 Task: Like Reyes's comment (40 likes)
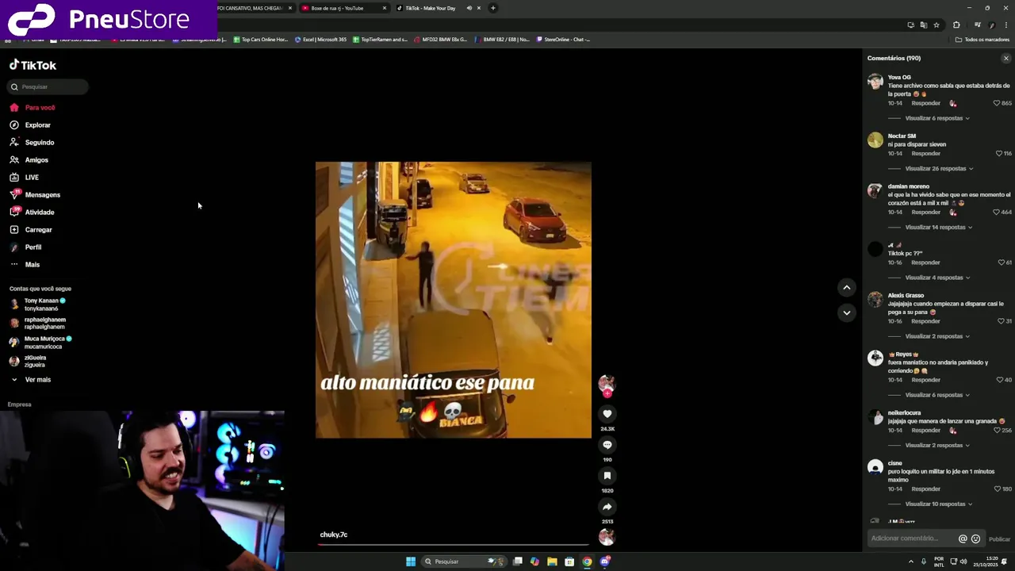click(x=1000, y=380)
